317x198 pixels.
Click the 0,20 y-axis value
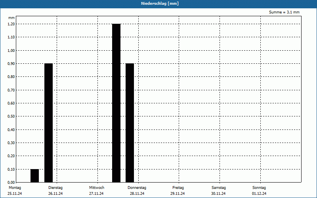pyautogui.click(x=11, y=156)
